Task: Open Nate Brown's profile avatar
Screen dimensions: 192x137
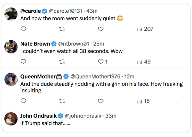Action: tap(11, 47)
